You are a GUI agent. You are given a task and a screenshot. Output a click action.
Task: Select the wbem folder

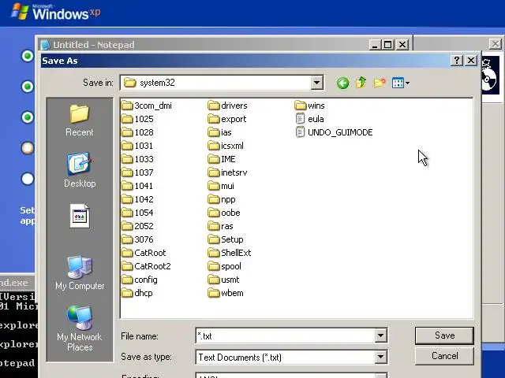point(226,293)
